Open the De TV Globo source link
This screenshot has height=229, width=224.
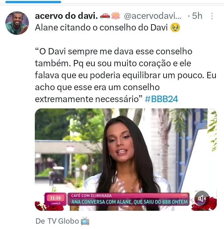pos(57,221)
